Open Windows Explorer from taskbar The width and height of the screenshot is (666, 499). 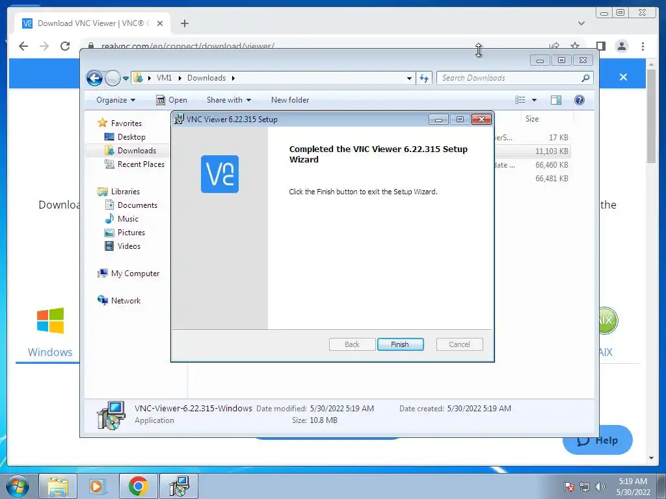(58, 486)
